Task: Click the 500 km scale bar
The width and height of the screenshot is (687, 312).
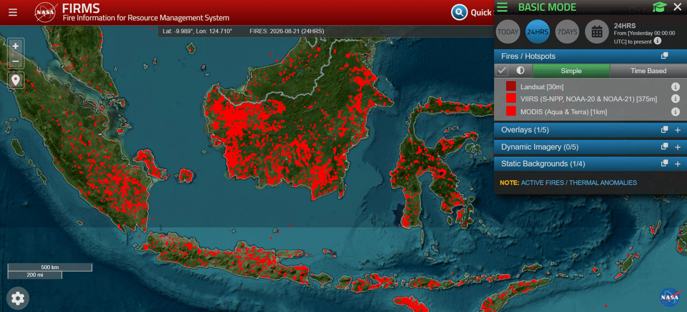Action: 50,267
